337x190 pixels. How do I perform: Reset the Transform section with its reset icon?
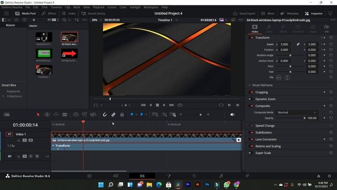(331, 37)
